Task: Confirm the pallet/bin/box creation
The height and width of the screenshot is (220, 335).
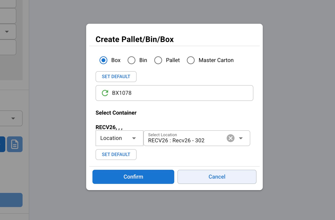Action: click(133, 177)
